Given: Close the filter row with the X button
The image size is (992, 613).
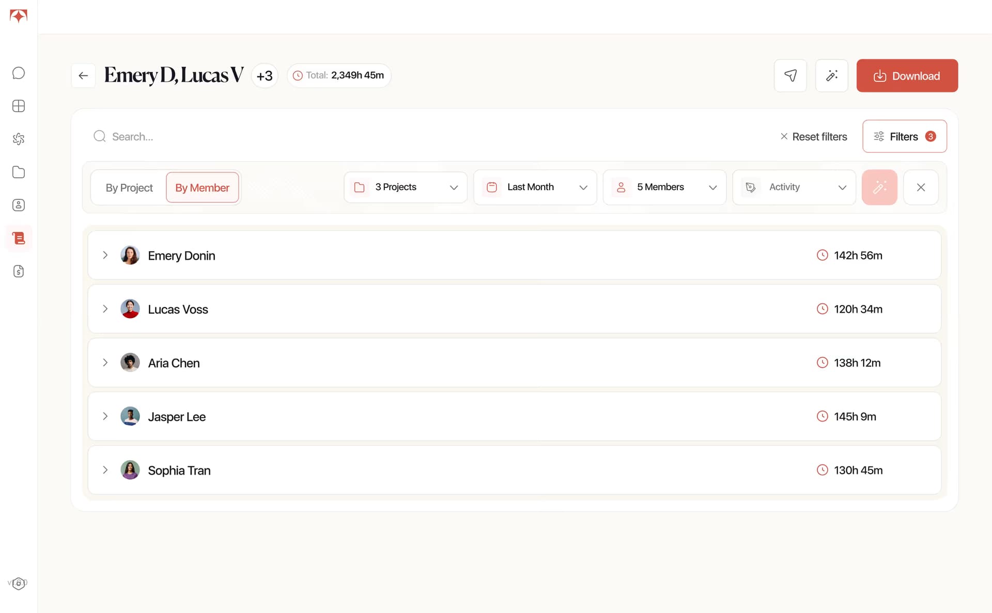Looking at the screenshot, I should tap(921, 187).
